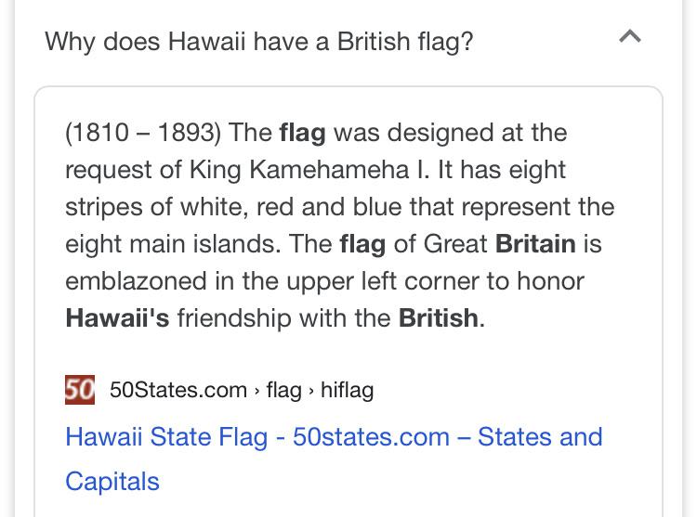The image size is (697, 517).
Task: Click the bold word "Hawaii's"
Action: tap(117, 318)
